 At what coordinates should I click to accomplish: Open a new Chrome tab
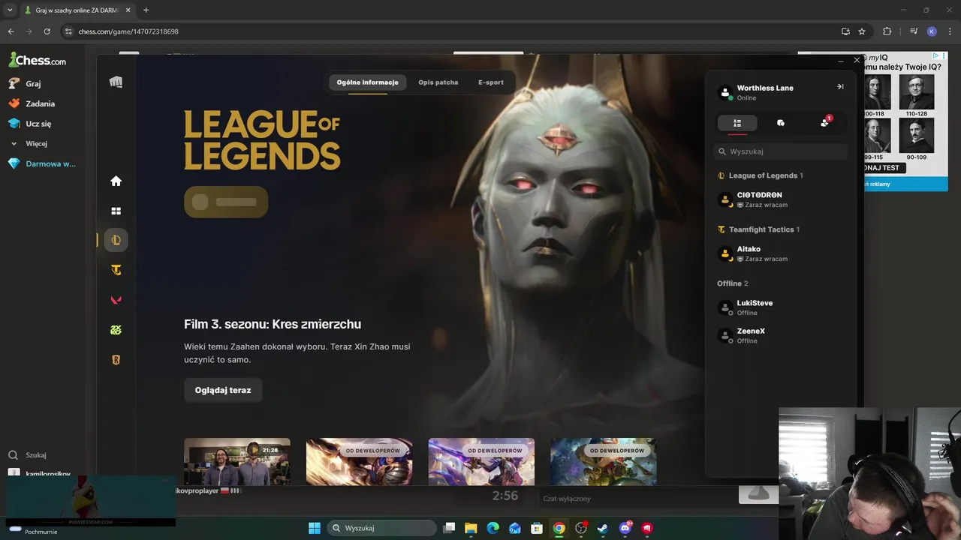pos(146,10)
